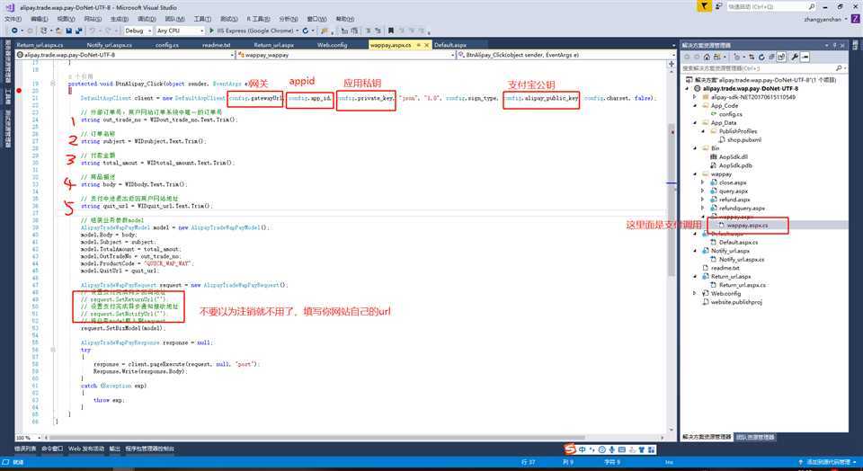
Task: Click the Sogou soft keyboard icon
Action: tap(621, 449)
